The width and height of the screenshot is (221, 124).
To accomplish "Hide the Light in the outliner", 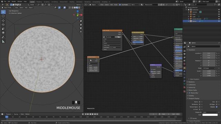I will tap(219, 17).
